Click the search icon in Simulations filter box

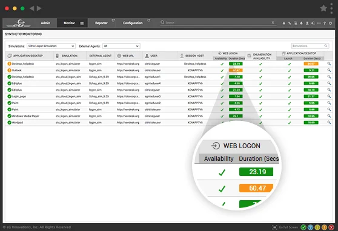click(326, 46)
